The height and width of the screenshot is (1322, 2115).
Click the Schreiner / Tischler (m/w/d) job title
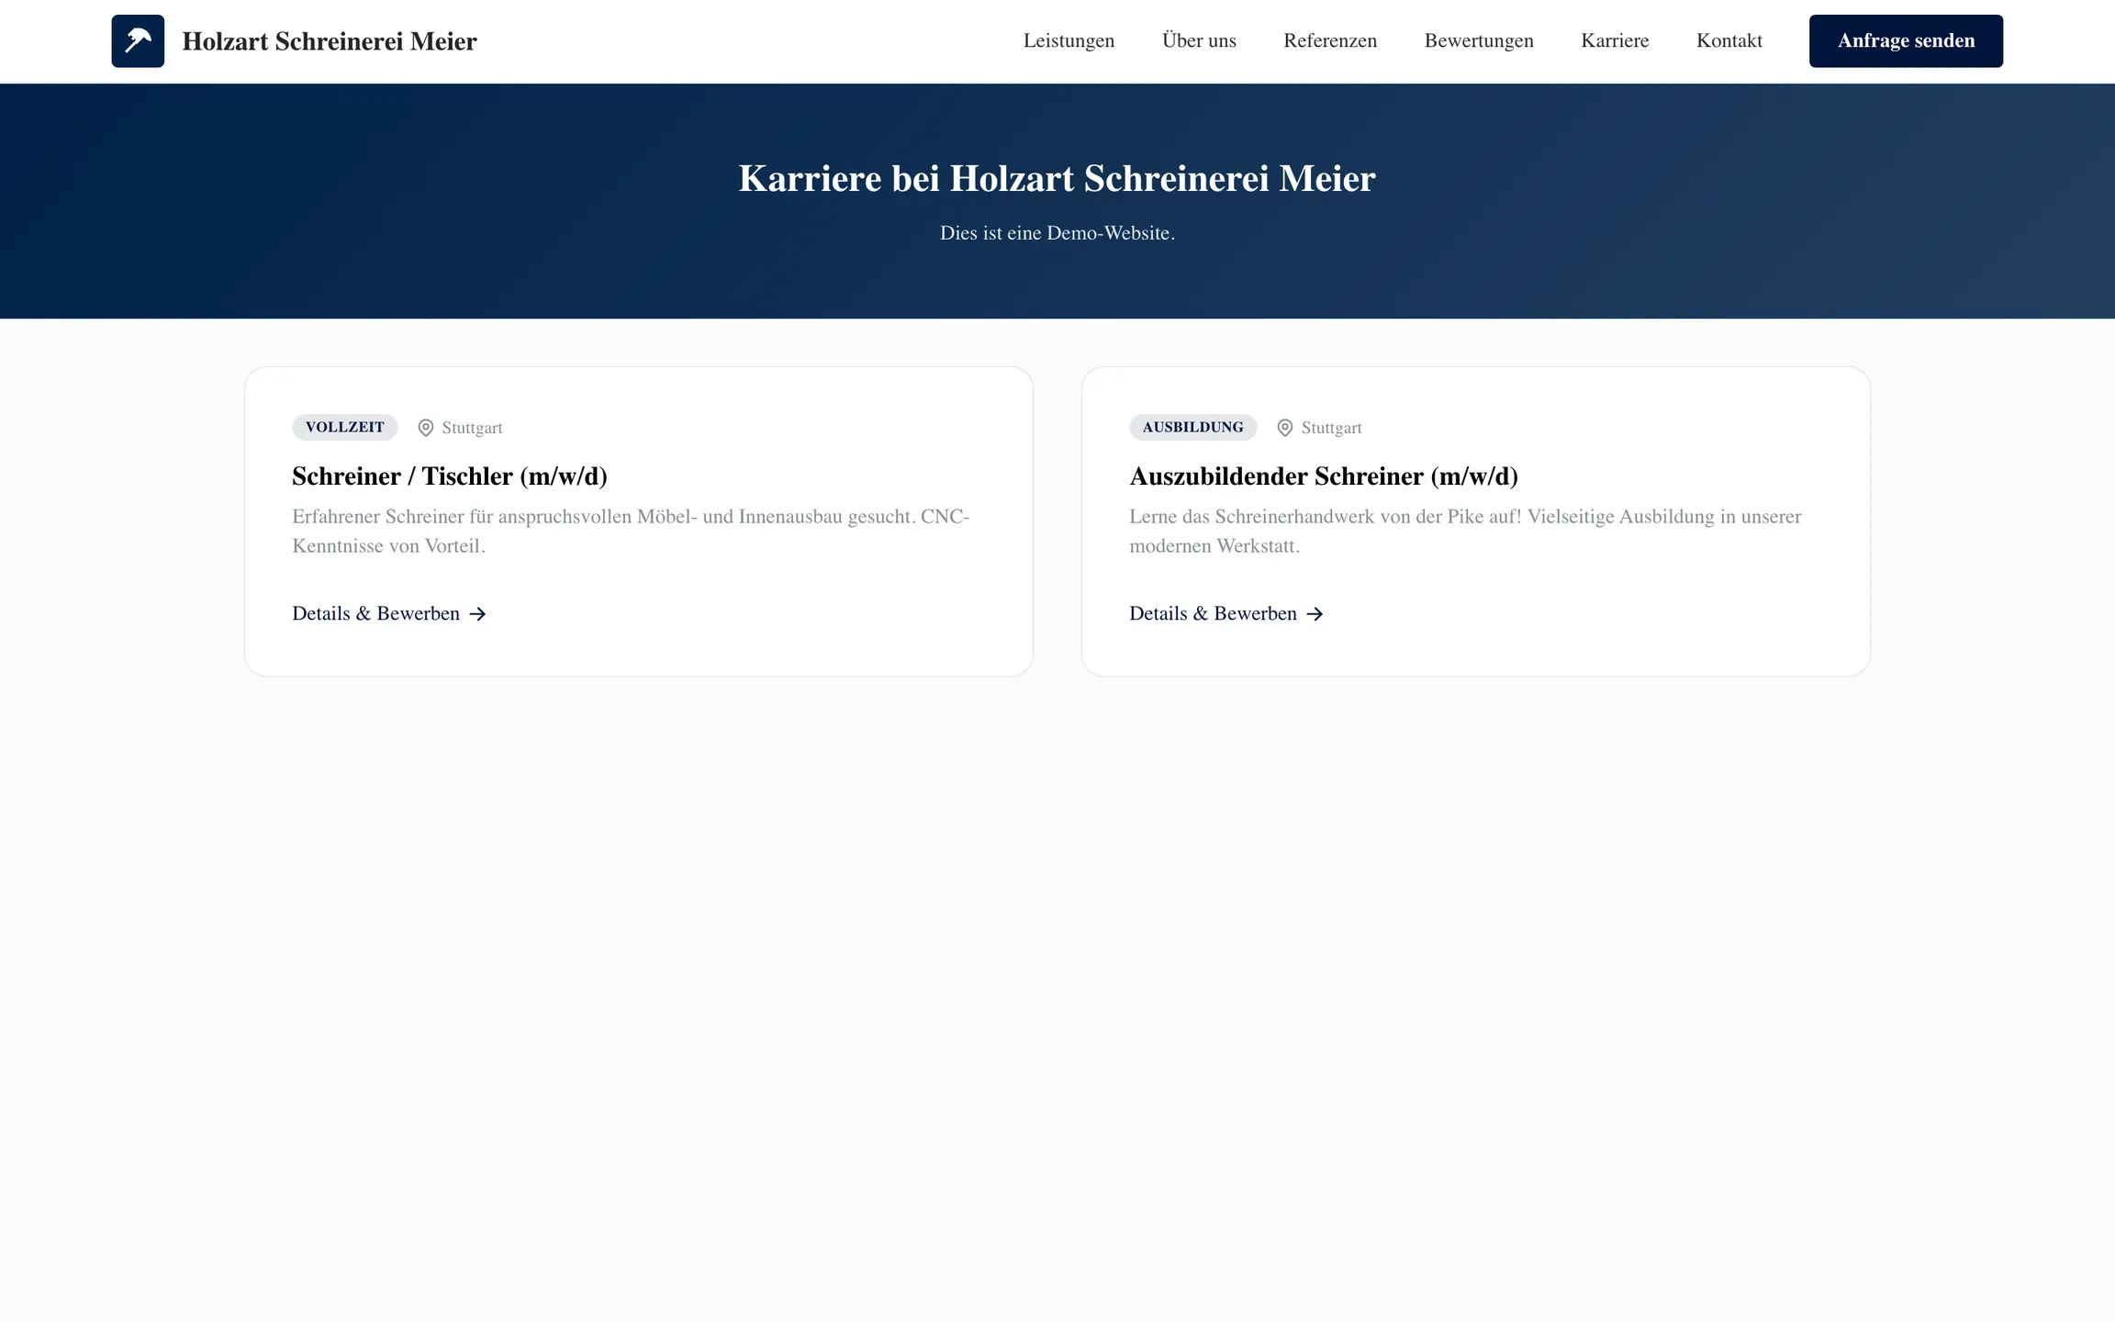coord(450,476)
